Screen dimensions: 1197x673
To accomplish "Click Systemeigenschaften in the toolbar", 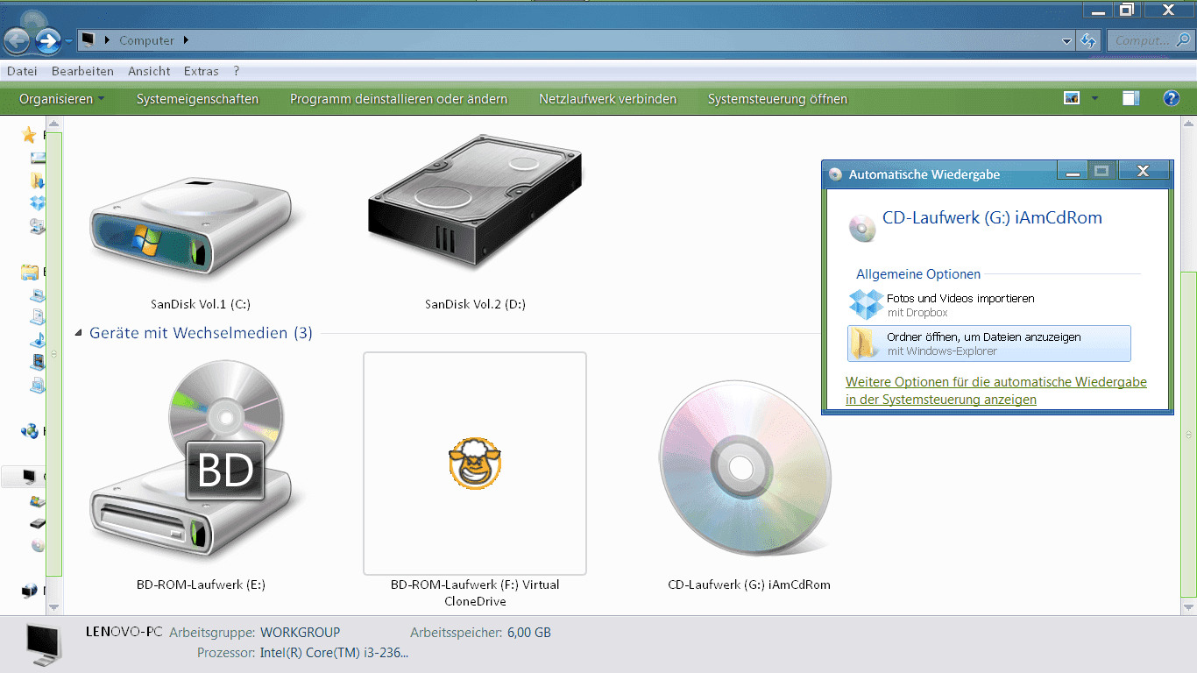I will (197, 99).
